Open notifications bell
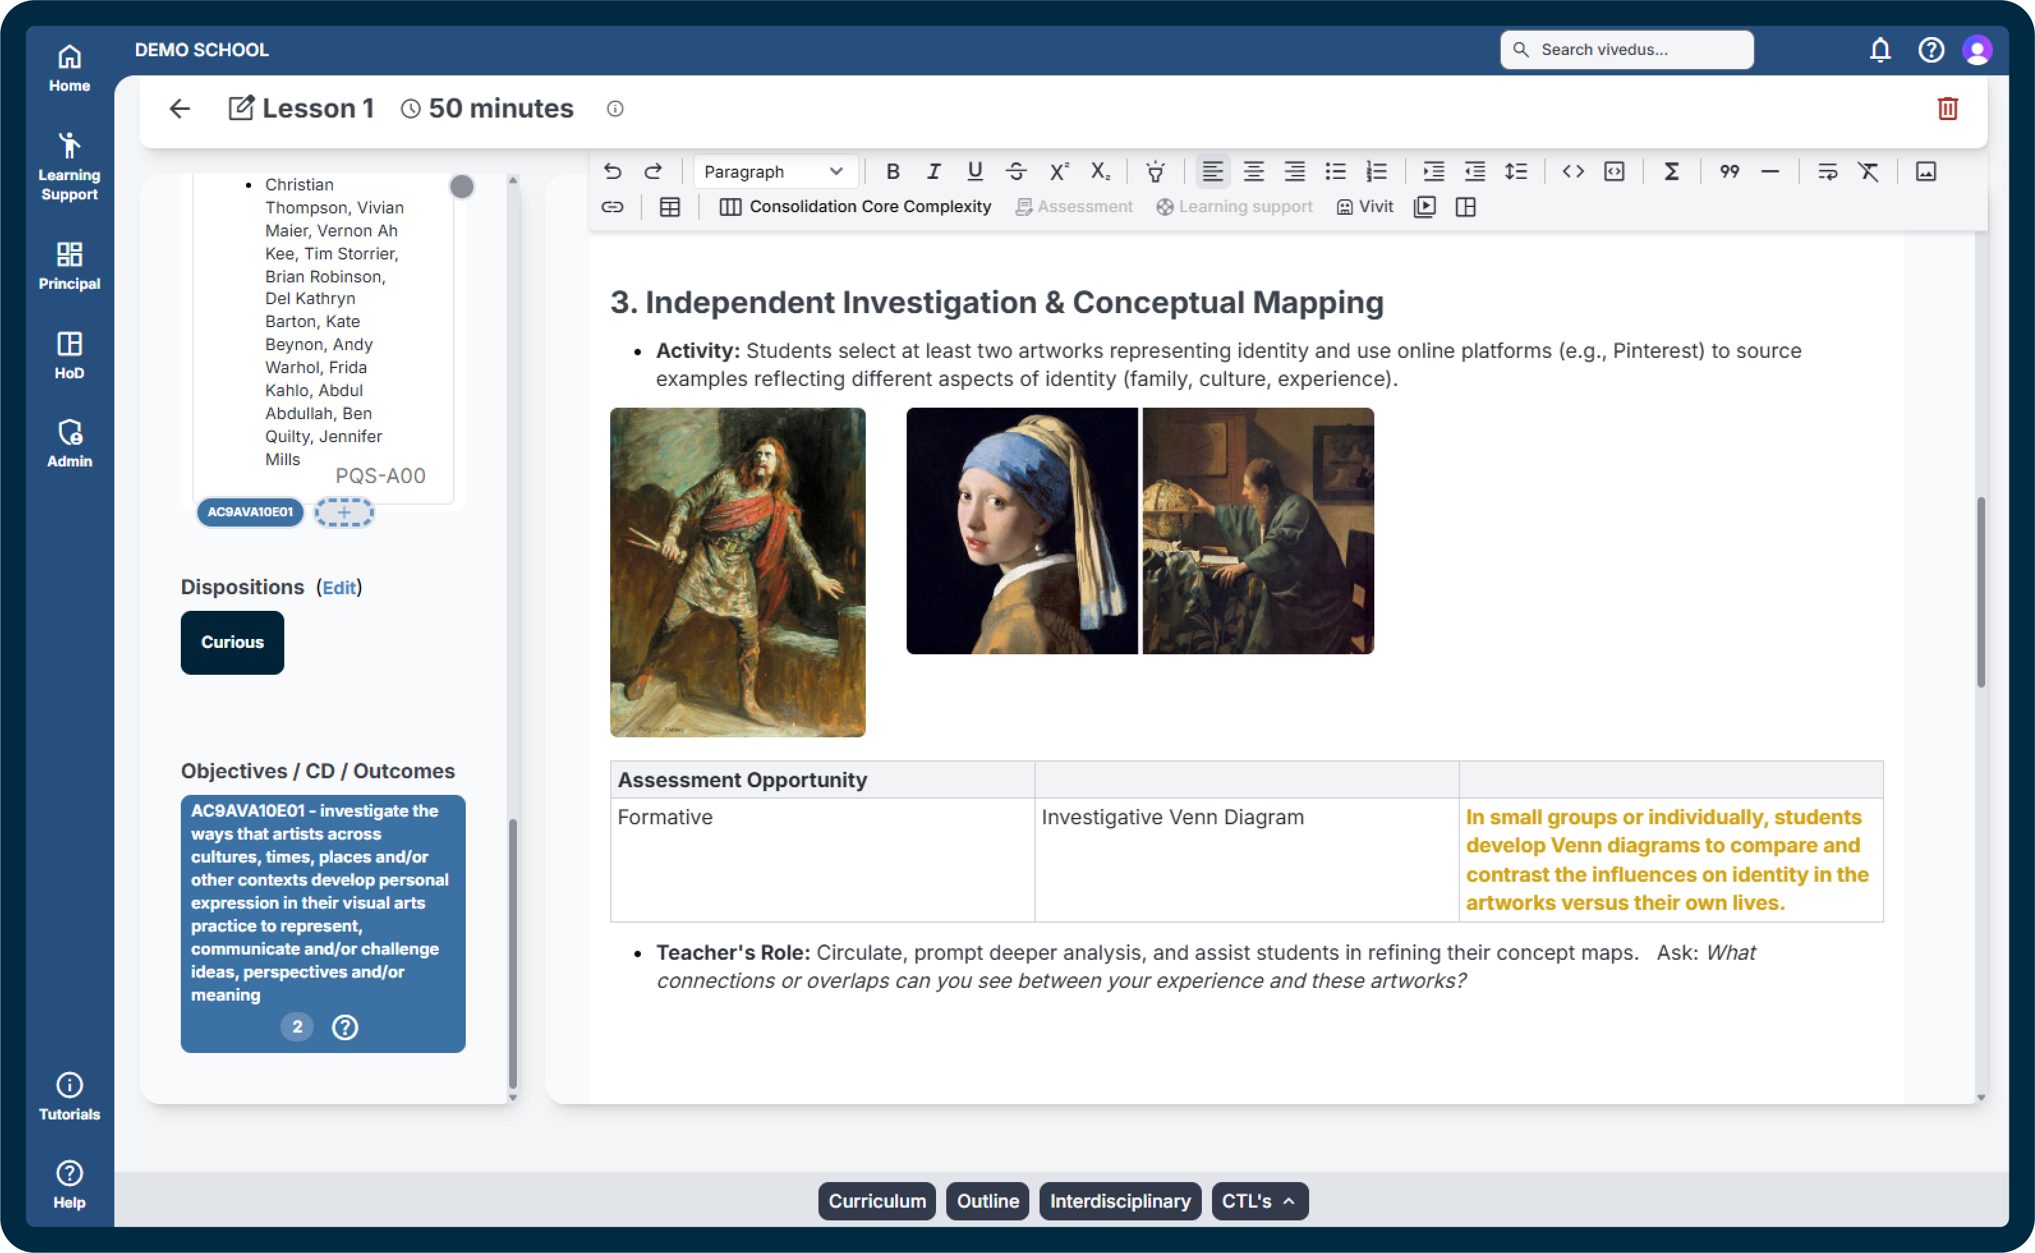The image size is (2035, 1253). click(x=1880, y=50)
